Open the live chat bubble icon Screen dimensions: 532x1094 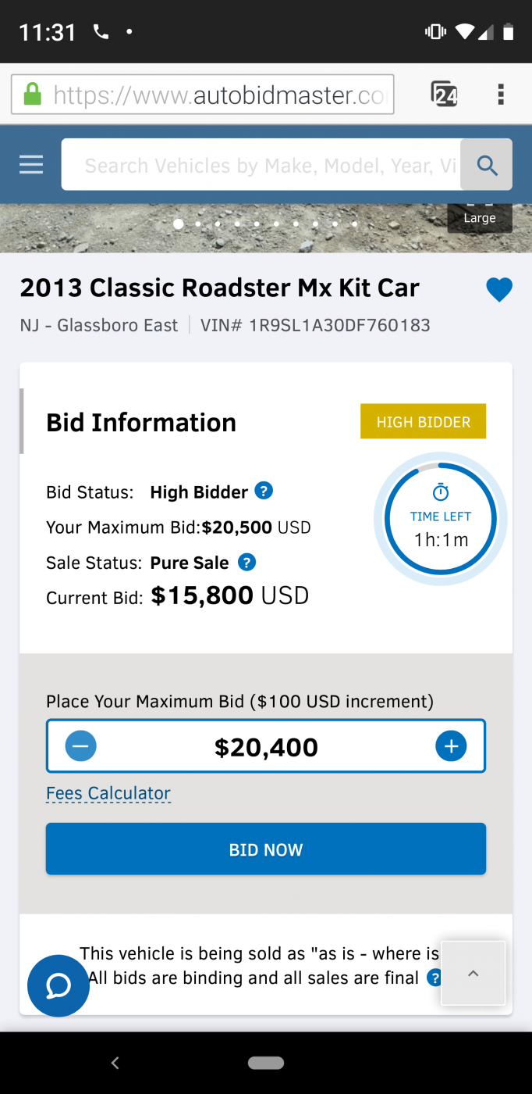click(x=59, y=985)
